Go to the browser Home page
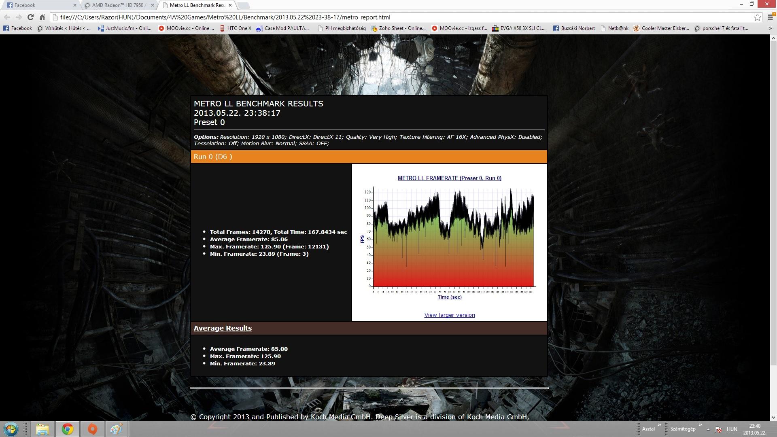This screenshot has height=437, width=777. point(42,17)
